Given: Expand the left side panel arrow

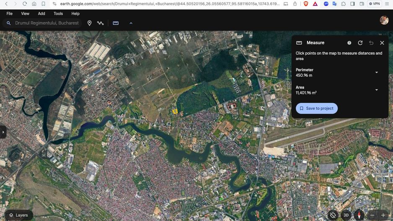Looking at the screenshot, I should pyautogui.click(x=3, y=132).
